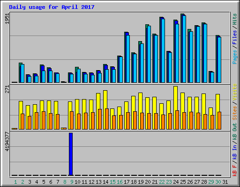Click day 23 on the x-axis
Viewport: 240px width, 187px height.
pyautogui.click(x=169, y=182)
